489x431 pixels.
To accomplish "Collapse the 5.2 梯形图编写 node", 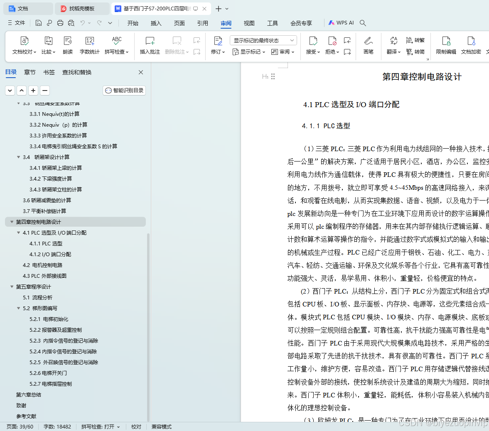I will click(x=18, y=308).
